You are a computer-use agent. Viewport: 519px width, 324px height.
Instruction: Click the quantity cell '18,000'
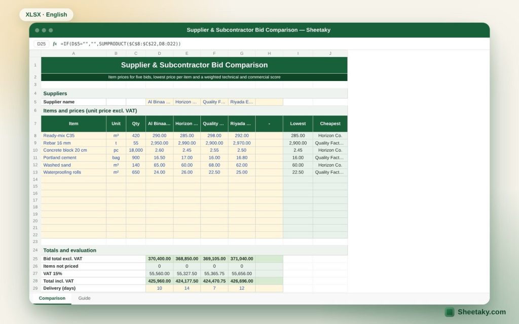(x=136, y=150)
